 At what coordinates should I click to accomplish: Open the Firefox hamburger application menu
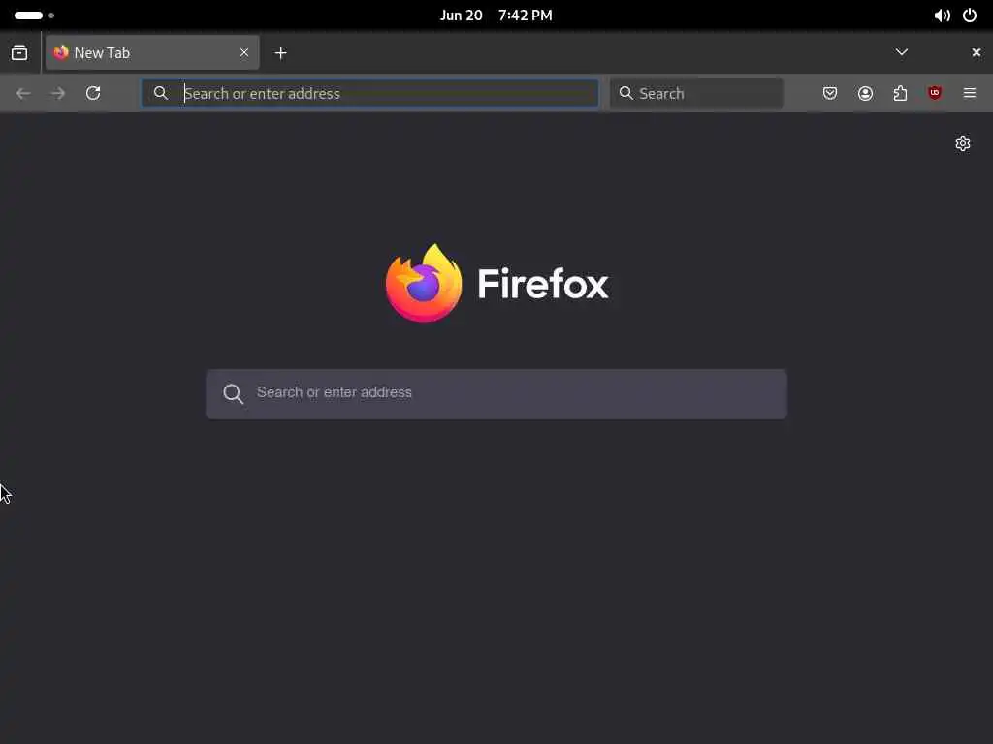pos(970,94)
